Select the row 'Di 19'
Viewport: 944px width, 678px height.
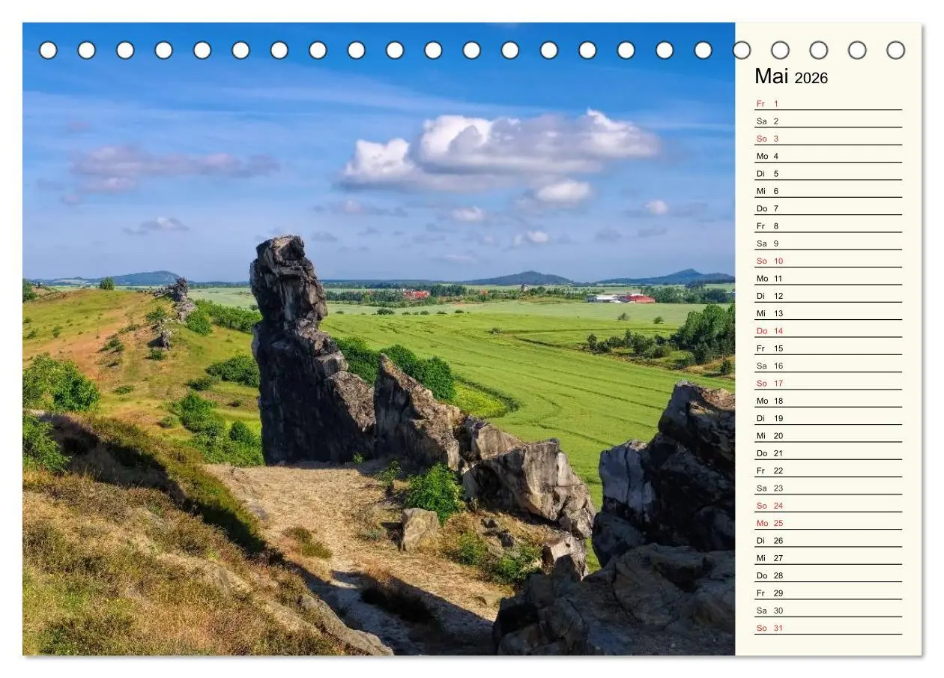pos(829,418)
